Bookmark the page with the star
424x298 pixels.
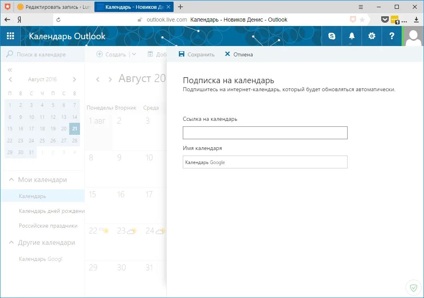[362, 20]
